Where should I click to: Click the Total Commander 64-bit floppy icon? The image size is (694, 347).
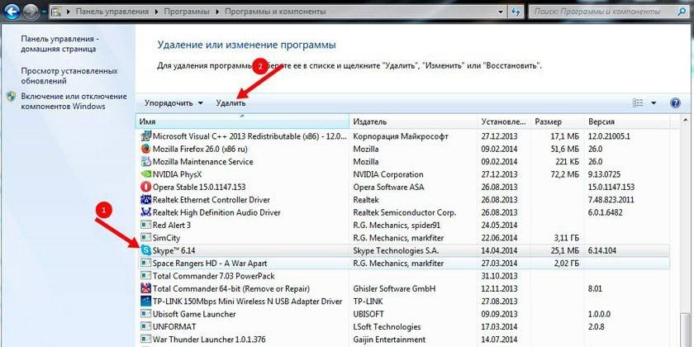pos(146,288)
